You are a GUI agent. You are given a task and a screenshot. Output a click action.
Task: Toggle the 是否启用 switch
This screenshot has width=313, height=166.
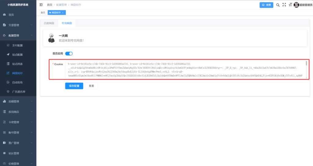pos(69,54)
